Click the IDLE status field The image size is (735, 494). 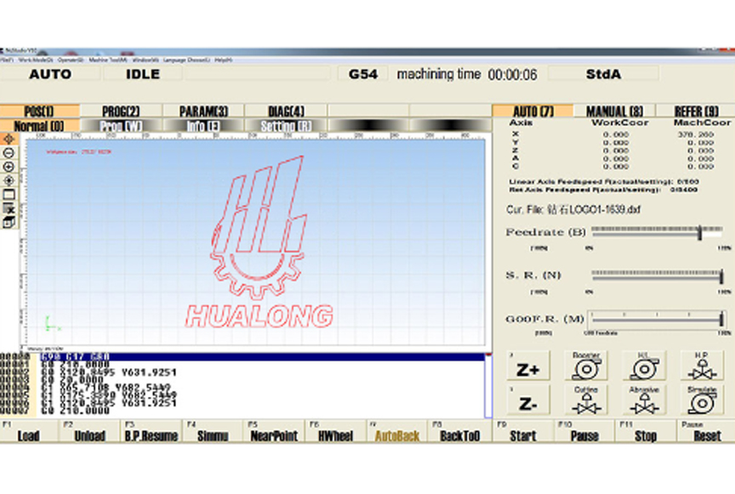coord(143,74)
